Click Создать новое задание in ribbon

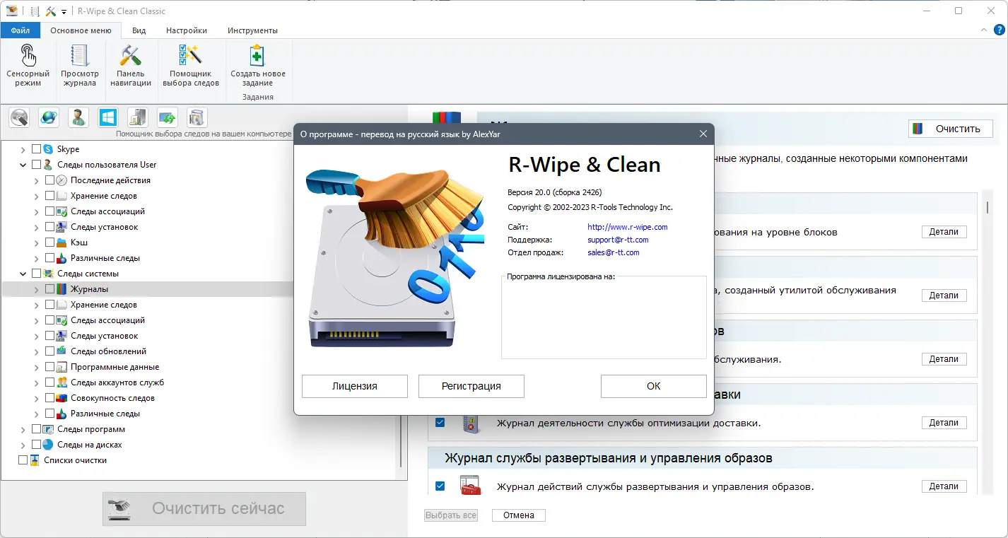click(258, 66)
